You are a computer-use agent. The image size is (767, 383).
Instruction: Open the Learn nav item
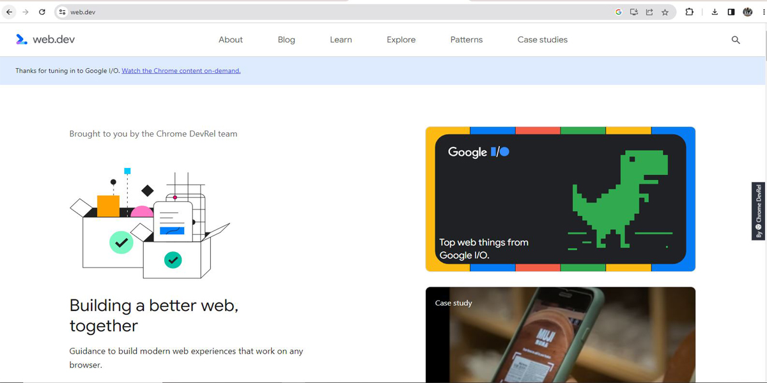tap(341, 40)
